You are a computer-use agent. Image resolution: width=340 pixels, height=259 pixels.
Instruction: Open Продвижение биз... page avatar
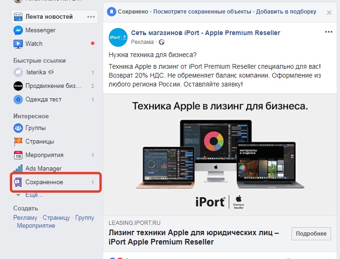(18, 86)
